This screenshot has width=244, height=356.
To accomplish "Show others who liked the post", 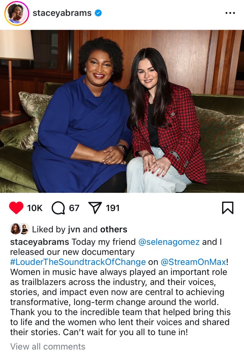I will (x=113, y=229).
